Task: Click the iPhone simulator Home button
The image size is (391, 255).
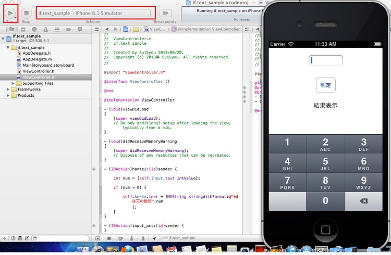Action: tap(325, 229)
